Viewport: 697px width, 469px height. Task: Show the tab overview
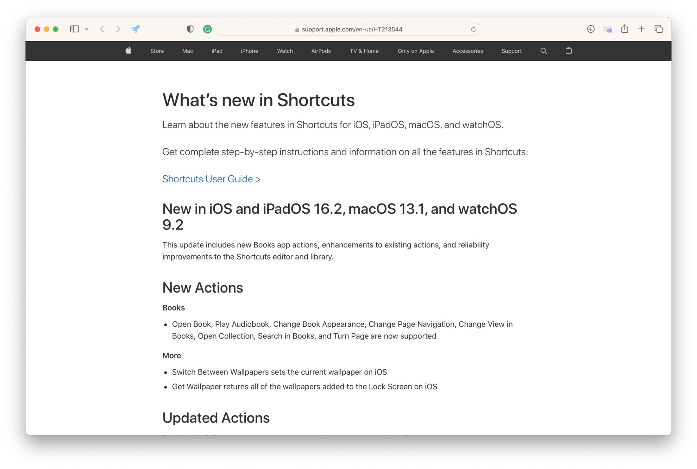[658, 29]
